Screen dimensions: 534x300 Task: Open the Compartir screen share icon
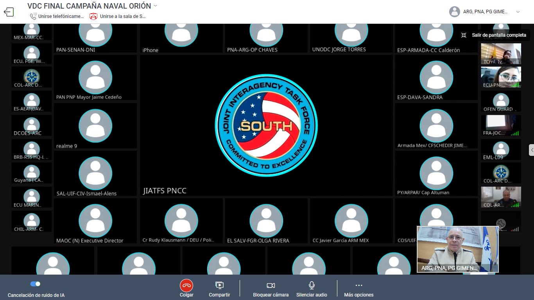(x=219, y=285)
